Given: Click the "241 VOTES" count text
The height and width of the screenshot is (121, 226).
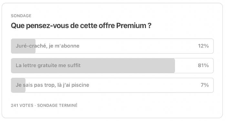Looking at the screenshot, I should click(22, 105).
